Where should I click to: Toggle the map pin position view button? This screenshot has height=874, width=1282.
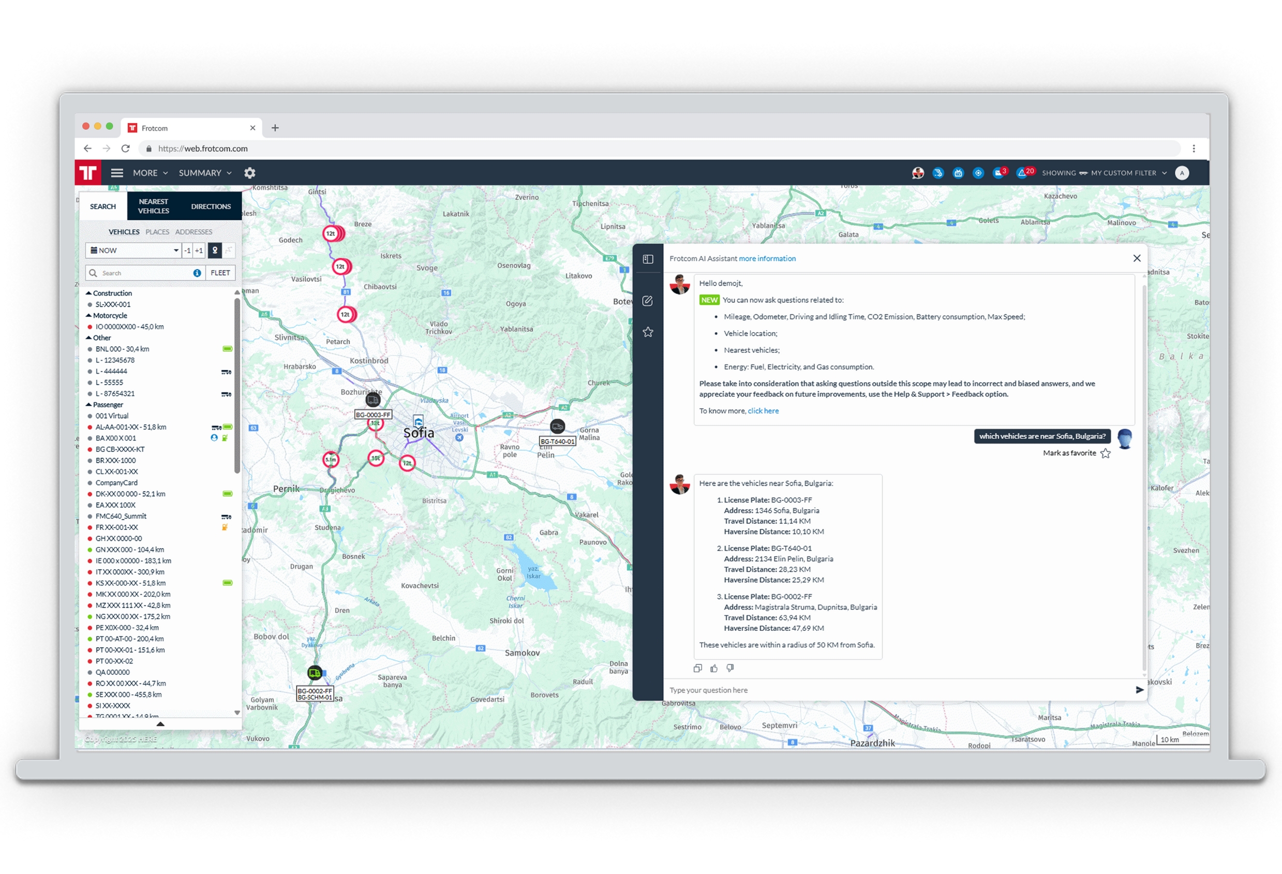click(215, 250)
